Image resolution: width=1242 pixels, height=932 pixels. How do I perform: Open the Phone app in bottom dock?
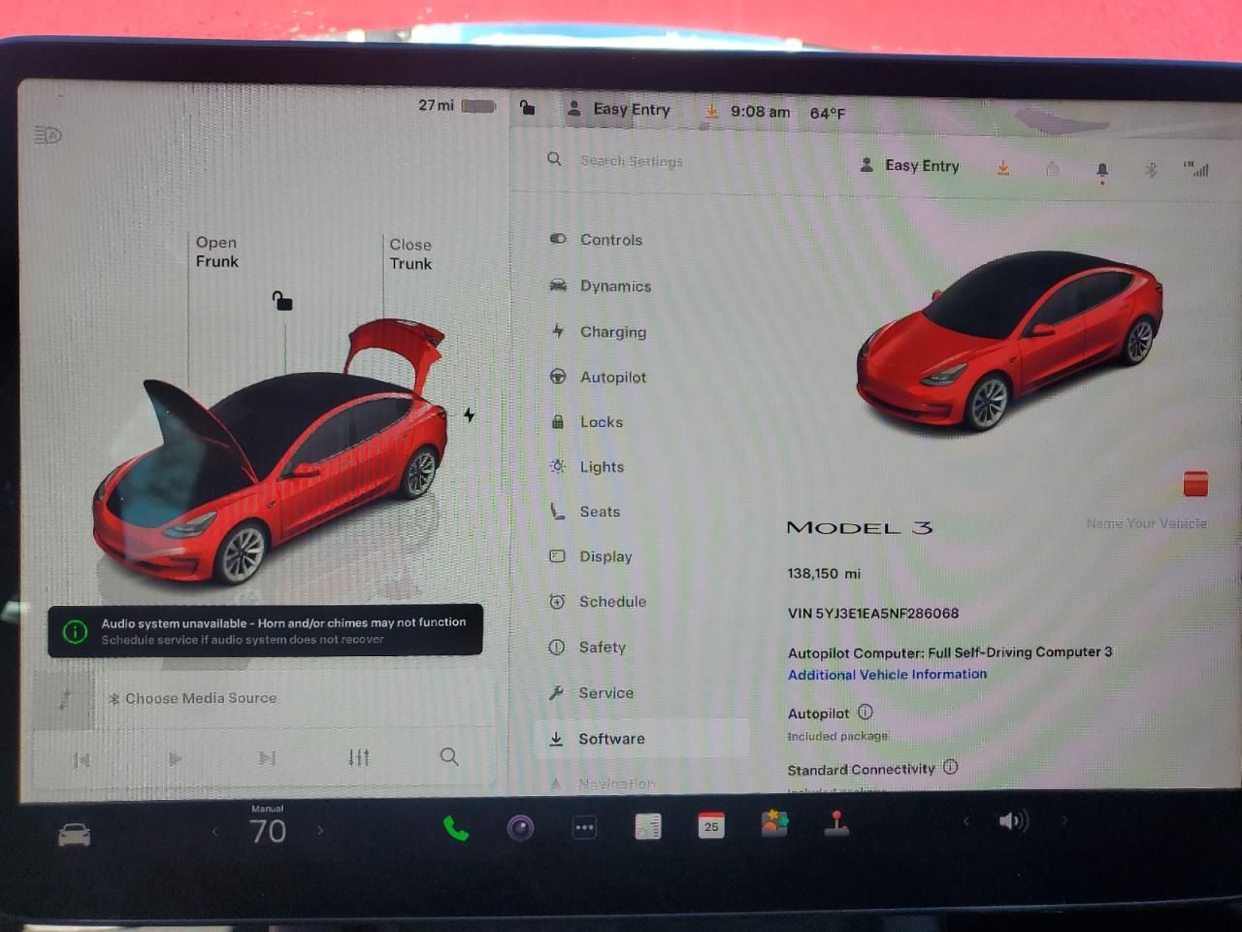(455, 828)
